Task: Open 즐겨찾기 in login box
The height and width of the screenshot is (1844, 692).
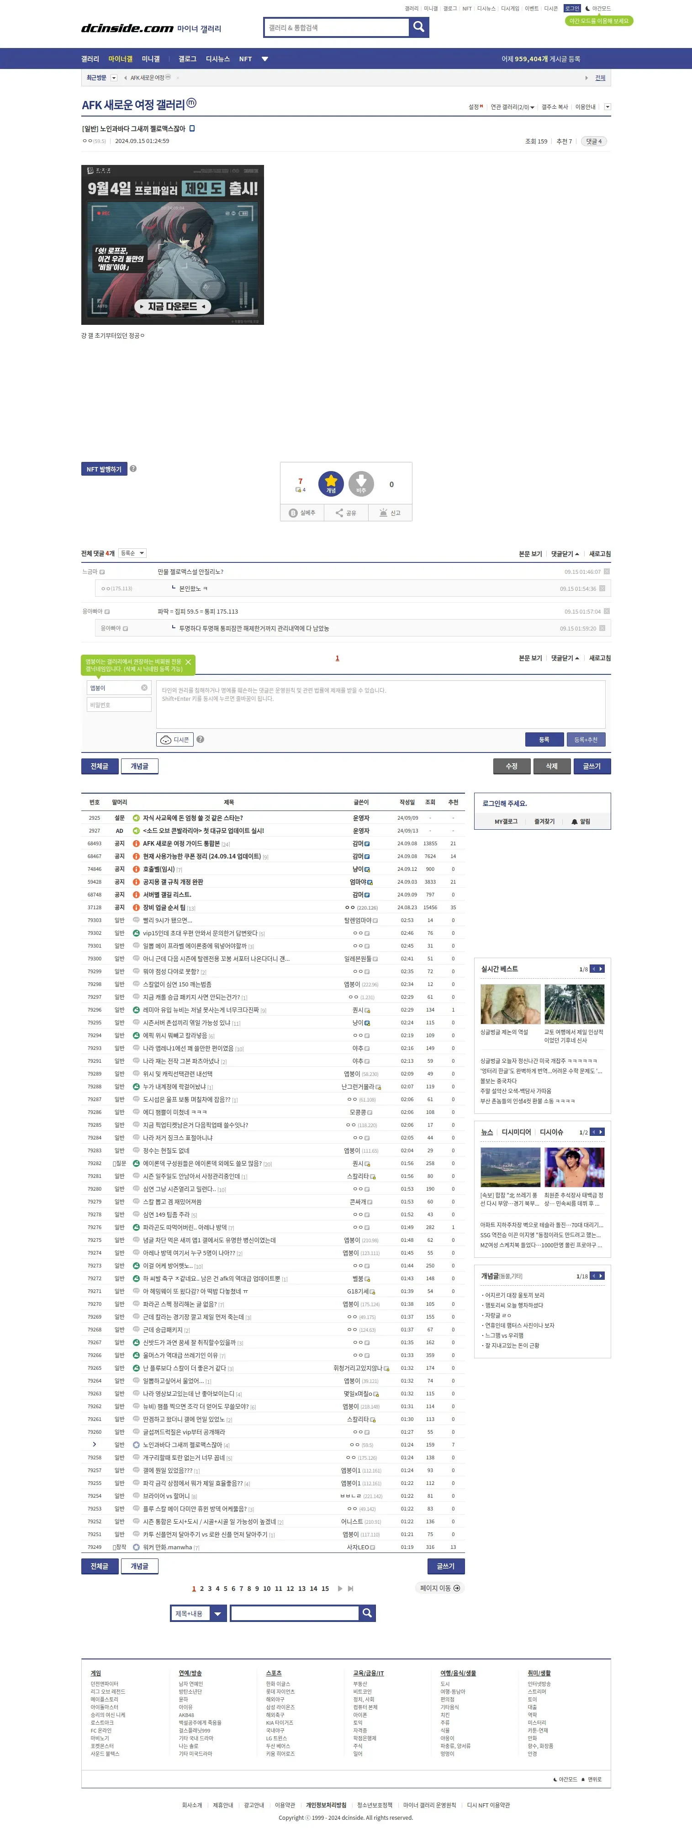Action: 544,821
